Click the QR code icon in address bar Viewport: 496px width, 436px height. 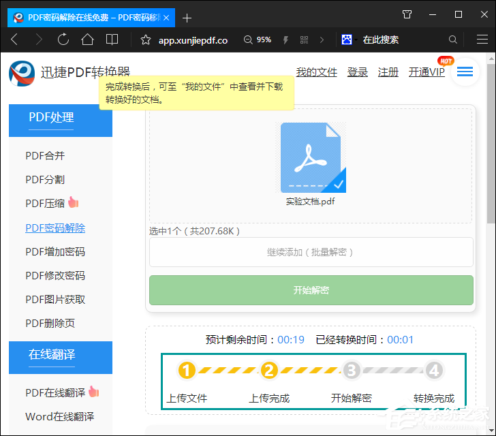coord(304,40)
